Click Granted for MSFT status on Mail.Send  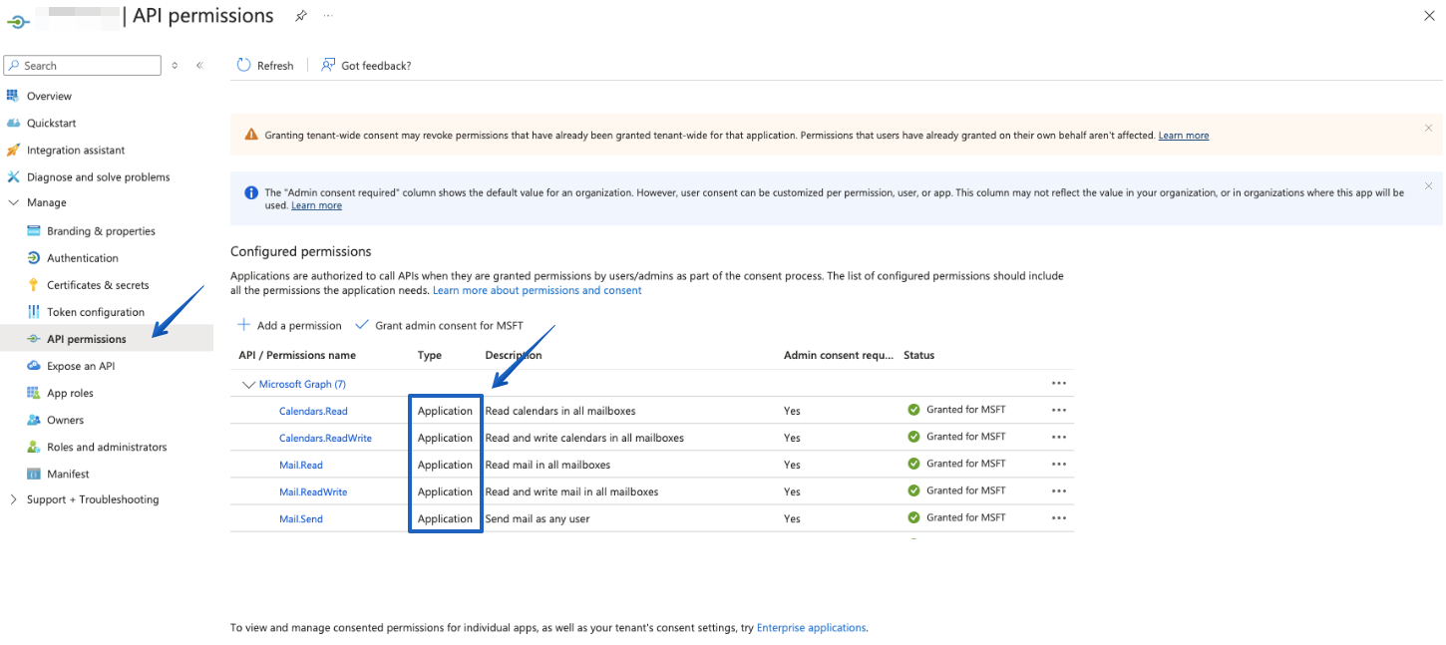966,517
